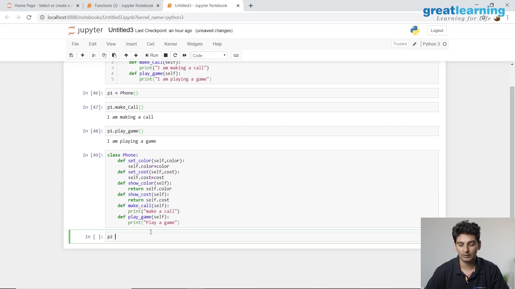Restart the kernel with circular arrow icon
The height and width of the screenshot is (289, 515).
[x=175, y=55]
